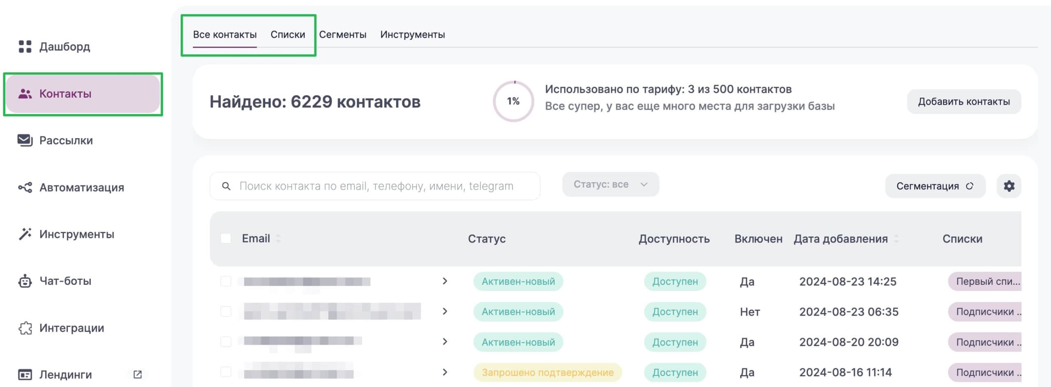Click the Активен-новый badge in the 2024-08-20 20:09 row
The image size is (1051, 387).
tap(518, 342)
